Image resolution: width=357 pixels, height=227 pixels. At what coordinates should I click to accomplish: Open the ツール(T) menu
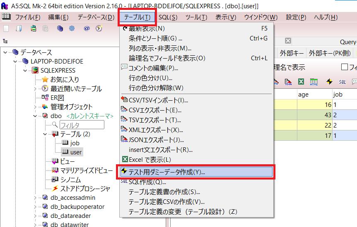pyautogui.click(x=196, y=17)
